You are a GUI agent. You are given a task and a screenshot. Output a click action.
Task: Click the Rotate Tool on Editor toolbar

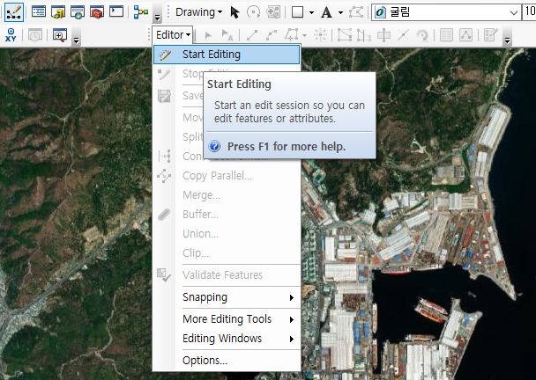point(422,35)
